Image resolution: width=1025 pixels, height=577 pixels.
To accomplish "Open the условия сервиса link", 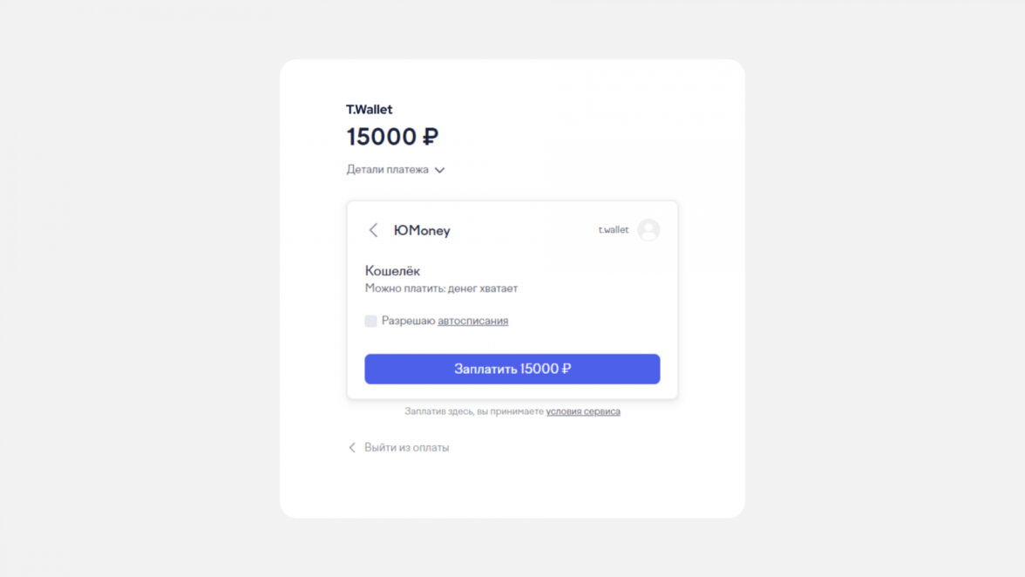I will pyautogui.click(x=583, y=411).
